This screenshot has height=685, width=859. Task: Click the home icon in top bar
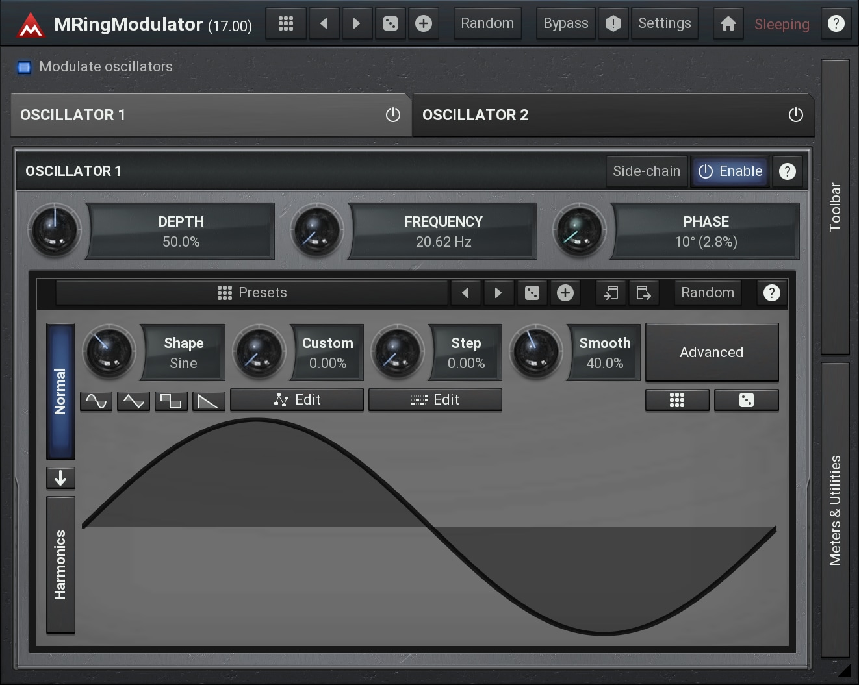coord(728,24)
